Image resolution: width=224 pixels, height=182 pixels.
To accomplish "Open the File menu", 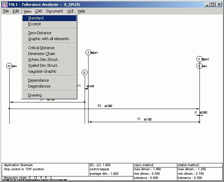I will pyautogui.click(x=6, y=11).
